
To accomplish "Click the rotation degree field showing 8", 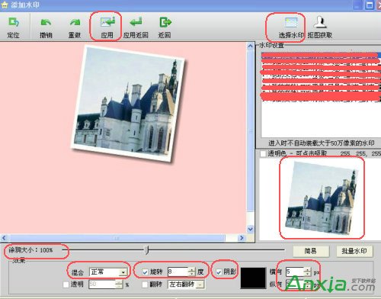I will 178,272.
